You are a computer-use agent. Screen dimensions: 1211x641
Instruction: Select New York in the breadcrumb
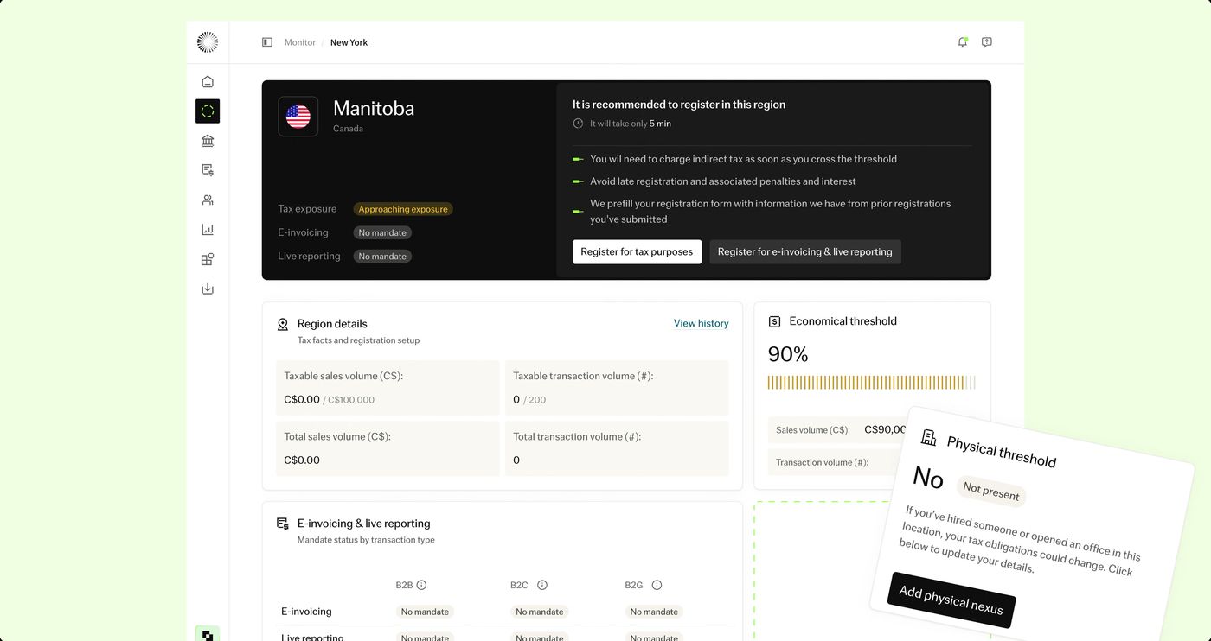[x=349, y=42]
